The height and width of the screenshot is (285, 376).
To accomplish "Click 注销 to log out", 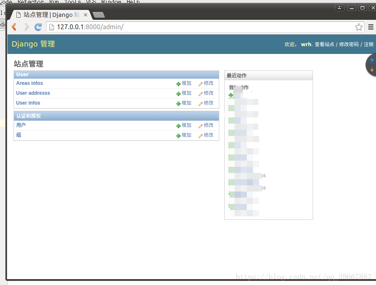I will (369, 44).
